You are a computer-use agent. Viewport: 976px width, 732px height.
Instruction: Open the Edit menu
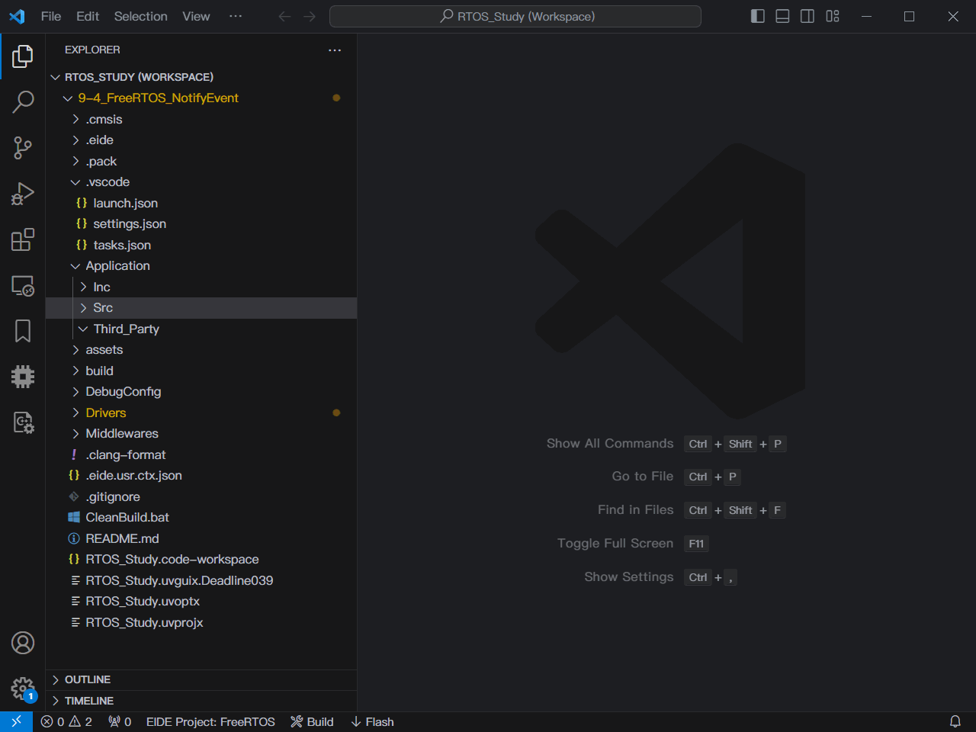coord(88,16)
